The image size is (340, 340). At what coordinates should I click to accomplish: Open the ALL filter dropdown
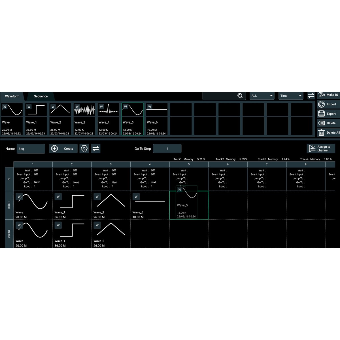pos(262,96)
